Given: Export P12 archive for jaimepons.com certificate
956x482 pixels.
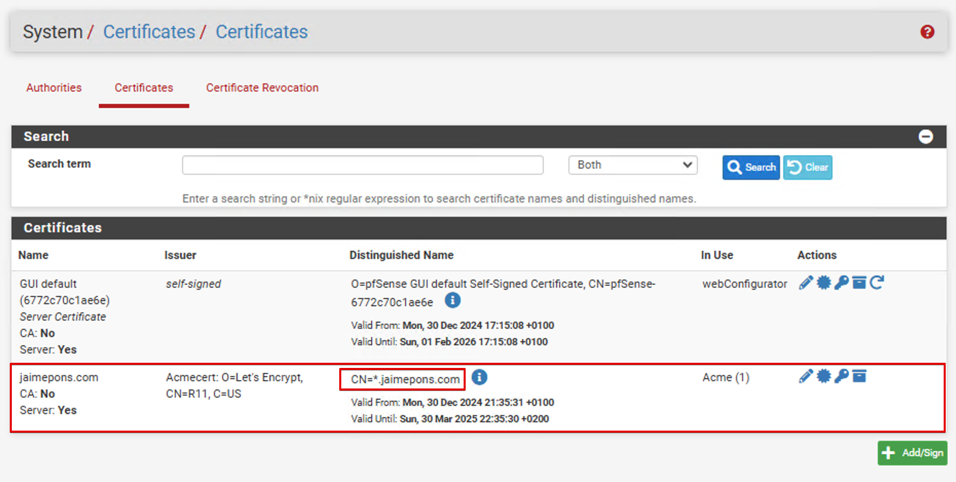Looking at the screenshot, I should [x=859, y=376].
